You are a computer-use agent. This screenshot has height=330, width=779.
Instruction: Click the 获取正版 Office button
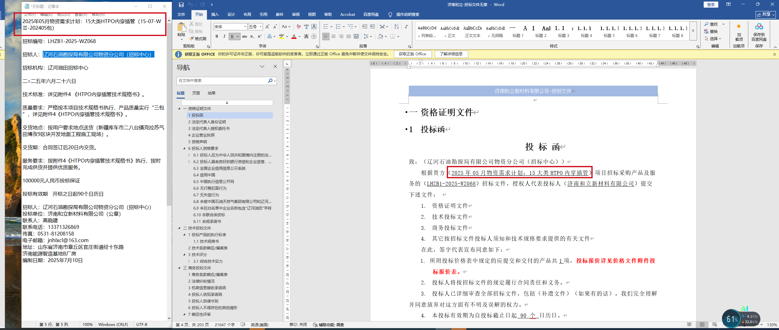412,54
